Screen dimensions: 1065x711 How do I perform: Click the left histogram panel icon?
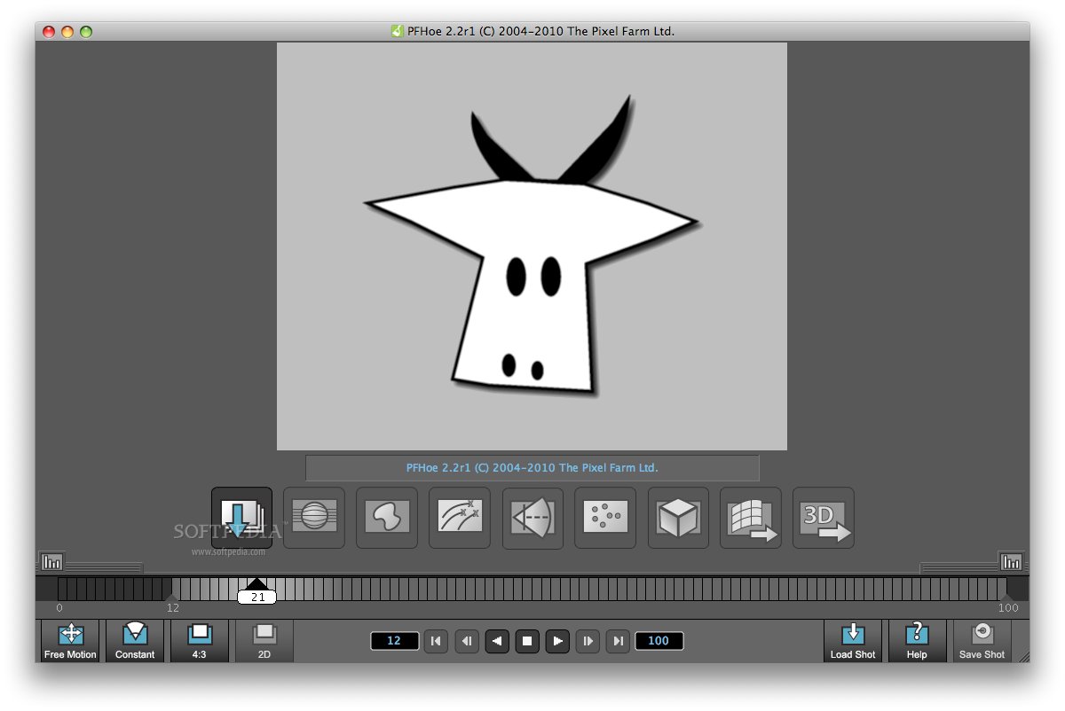click(x=51, y=561)
